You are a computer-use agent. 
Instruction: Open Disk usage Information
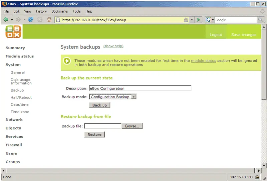21,81
